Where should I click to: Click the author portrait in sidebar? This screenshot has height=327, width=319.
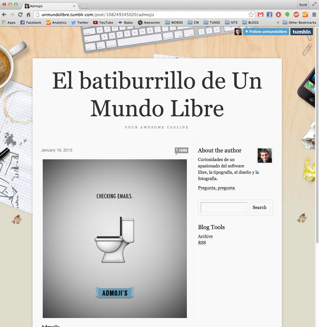(264, 156)
